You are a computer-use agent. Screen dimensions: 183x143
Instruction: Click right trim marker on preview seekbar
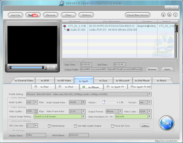(43, 68)
